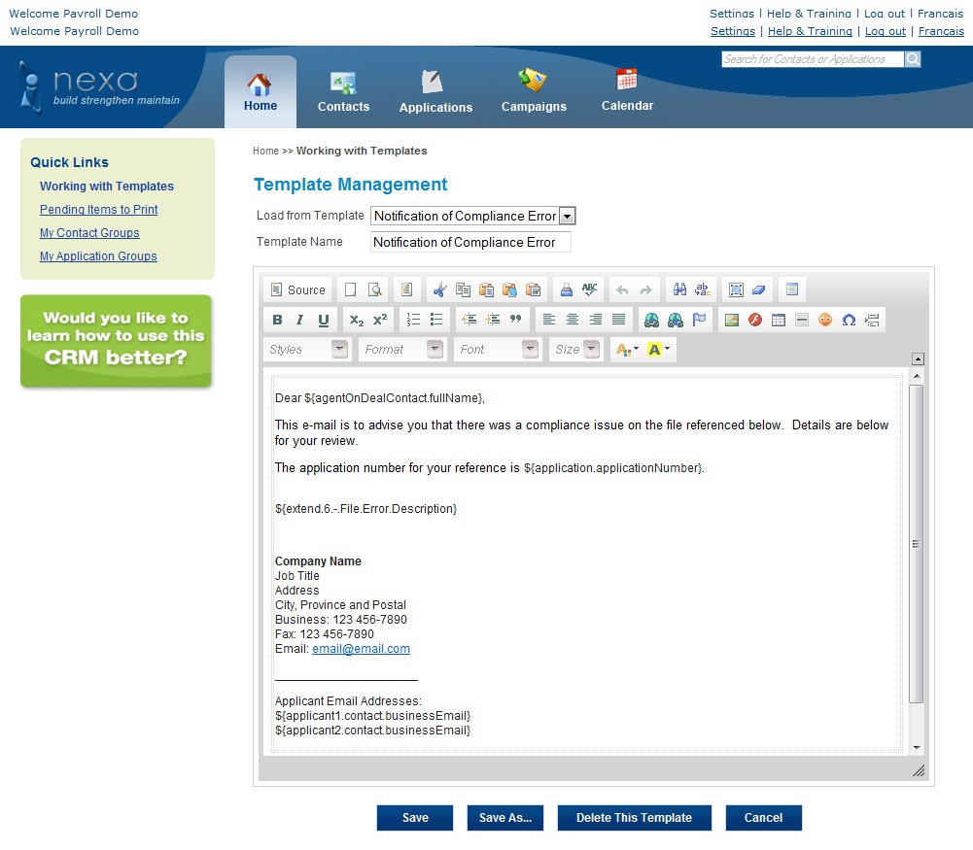Click the New Page icon
This screenshot has height=850, width=973.
click(x=351, y=289)
